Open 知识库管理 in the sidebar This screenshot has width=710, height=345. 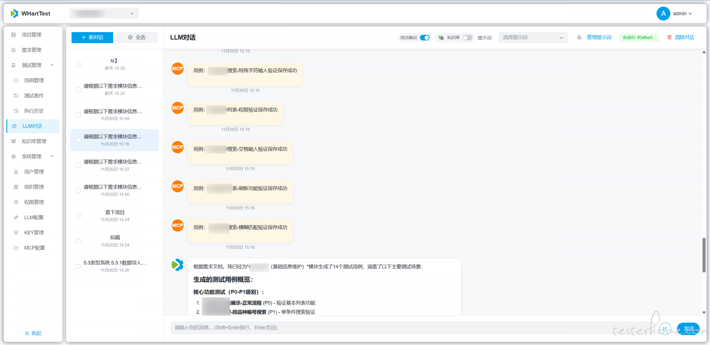click(x=34, y=141)
